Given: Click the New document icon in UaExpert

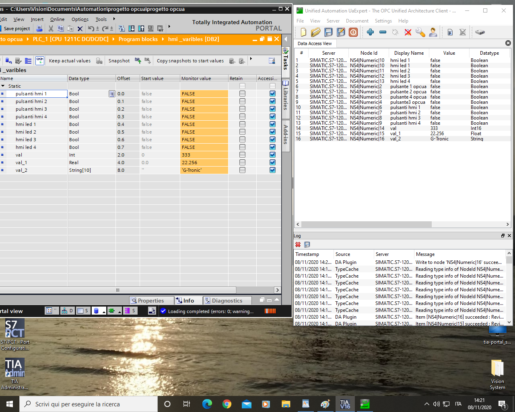Looking at the screenshot, I should coord(303,32).
